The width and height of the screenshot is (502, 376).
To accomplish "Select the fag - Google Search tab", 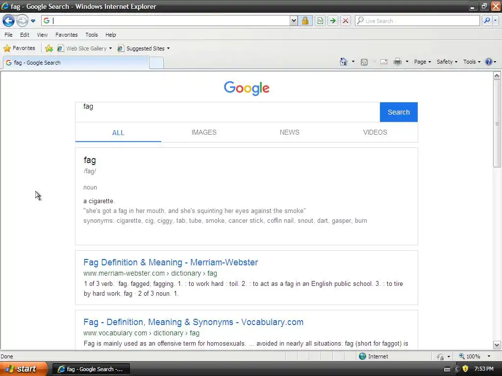I will [x=76, y=63].
